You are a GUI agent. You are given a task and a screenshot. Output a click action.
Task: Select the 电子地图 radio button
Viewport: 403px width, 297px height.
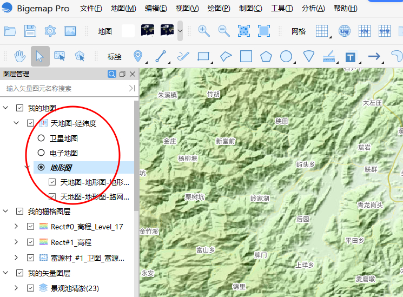[41, 153]
